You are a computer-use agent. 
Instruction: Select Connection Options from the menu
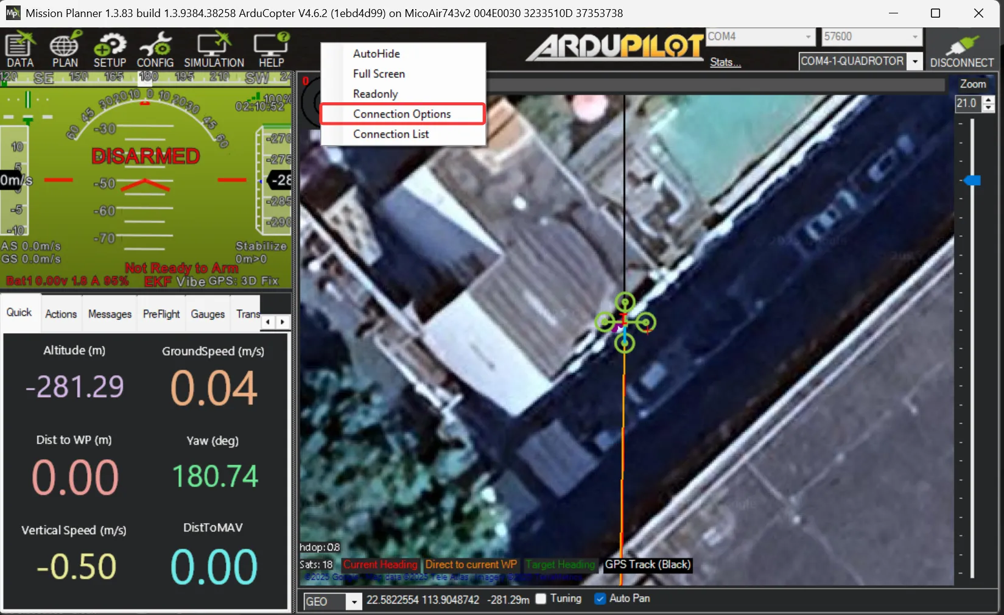pos(402,114)
